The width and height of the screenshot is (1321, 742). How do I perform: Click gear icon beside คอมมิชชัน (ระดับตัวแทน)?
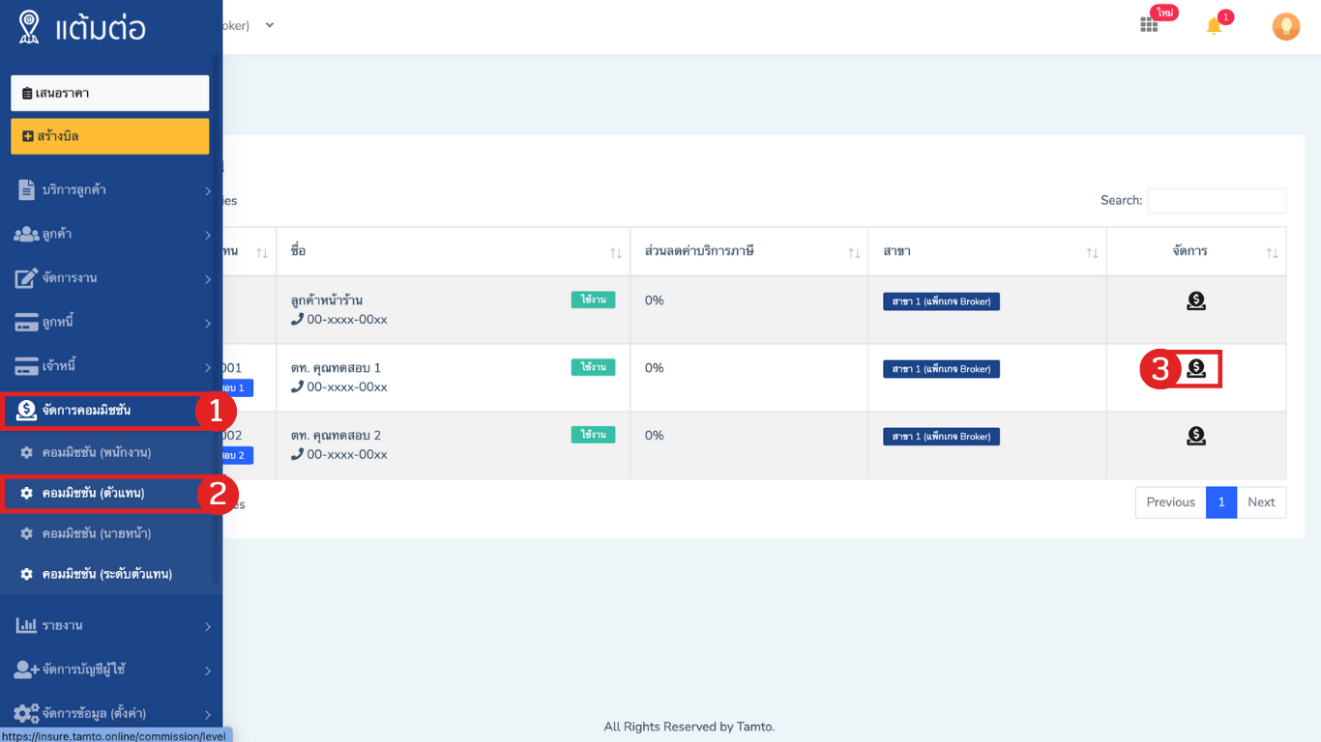pyautogui.click(x=27, y=574)
